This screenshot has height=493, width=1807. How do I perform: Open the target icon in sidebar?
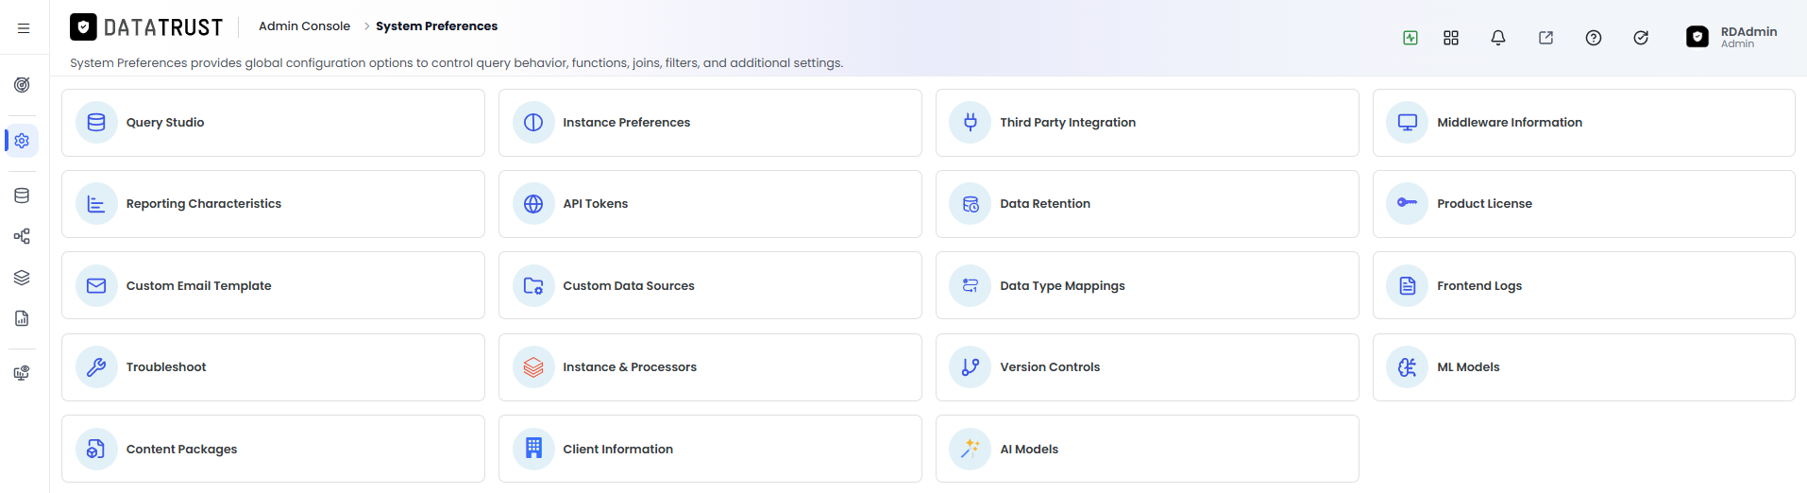point(22,85)
